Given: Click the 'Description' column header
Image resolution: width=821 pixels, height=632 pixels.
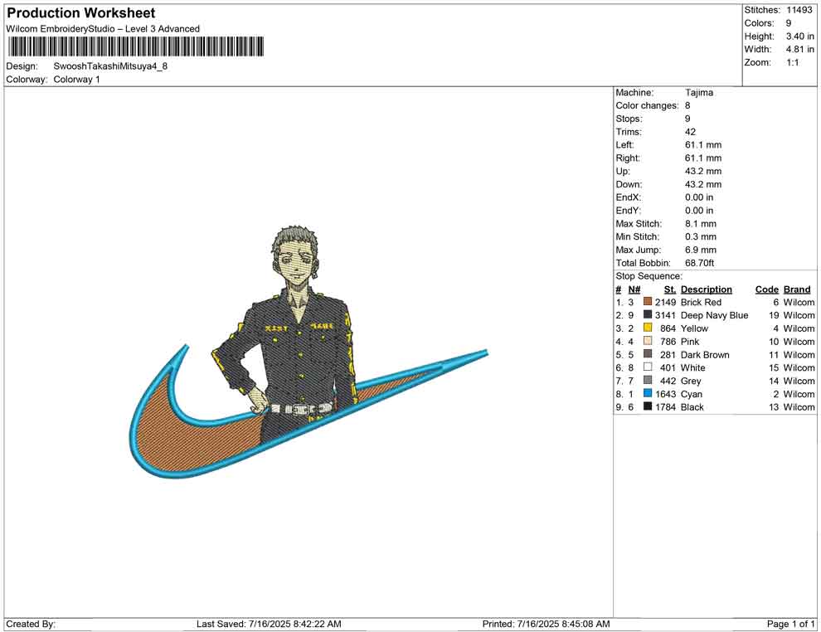Looking at the screenshot, I should click(x=707, y=289).
